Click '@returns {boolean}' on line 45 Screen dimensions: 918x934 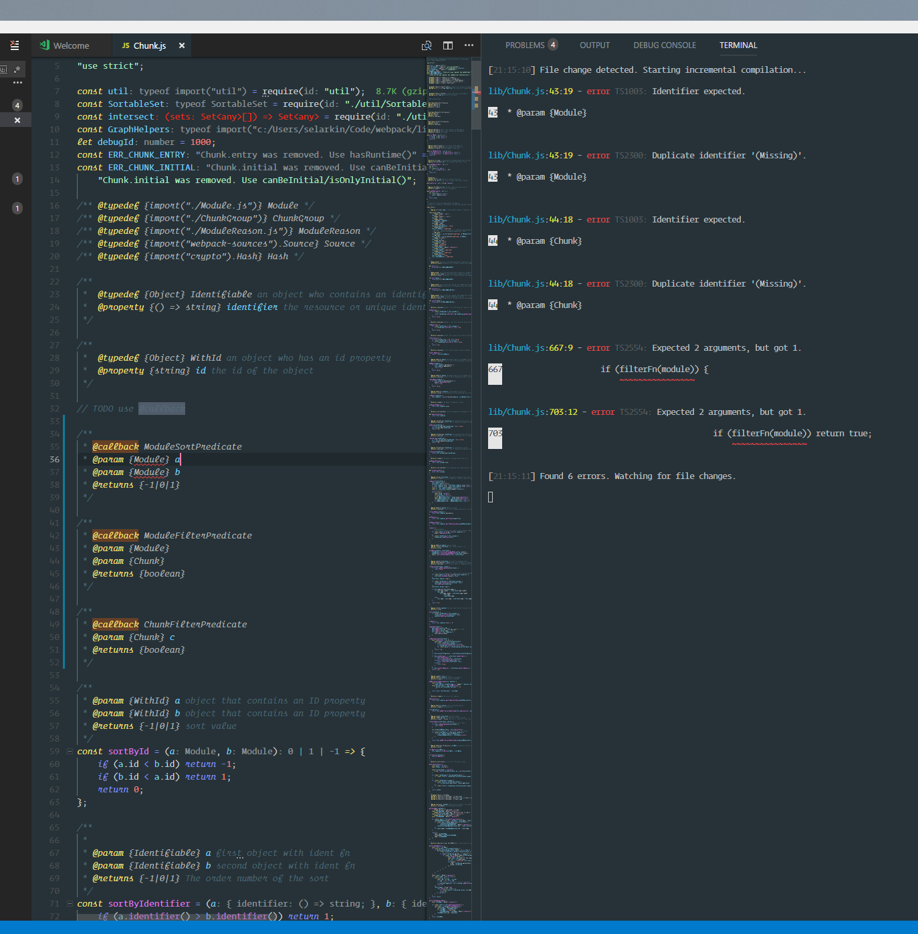click(138, 574)
